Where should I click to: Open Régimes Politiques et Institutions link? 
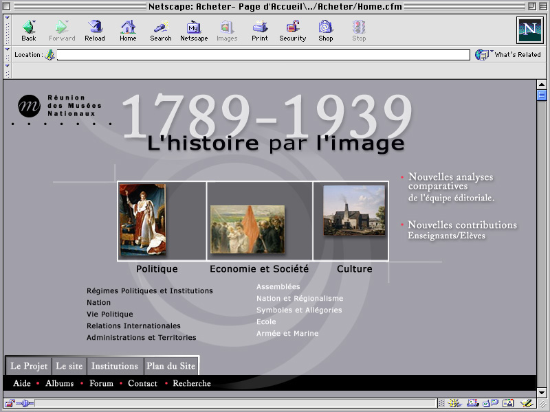point(149,290)
